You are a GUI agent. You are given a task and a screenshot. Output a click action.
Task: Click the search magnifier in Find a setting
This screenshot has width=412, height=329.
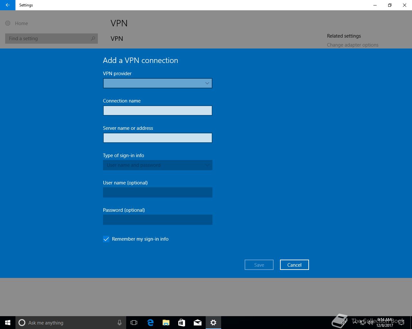[93, 39]
